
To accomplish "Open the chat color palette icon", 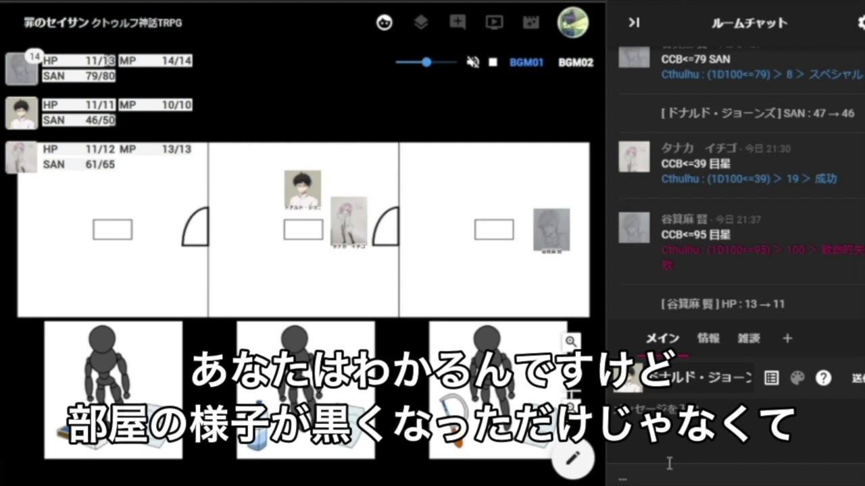I will [x=797, y=377].
